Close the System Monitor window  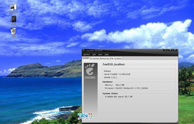[175, 50]
